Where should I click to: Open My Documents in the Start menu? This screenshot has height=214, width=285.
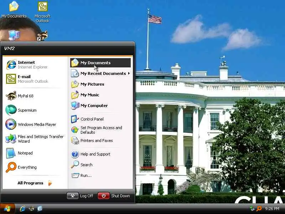(x=100, y=63)
